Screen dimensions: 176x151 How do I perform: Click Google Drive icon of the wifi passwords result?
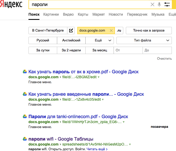25,139
